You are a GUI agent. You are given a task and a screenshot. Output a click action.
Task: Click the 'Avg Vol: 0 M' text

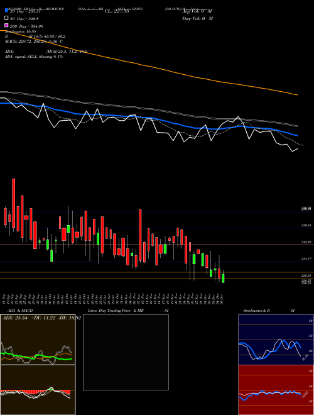[x=197, y=11]
